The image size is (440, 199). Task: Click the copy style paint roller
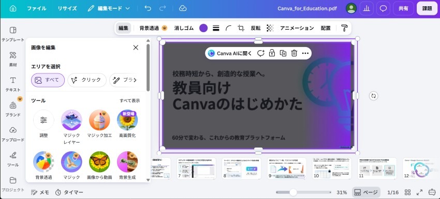coord(344,28)
